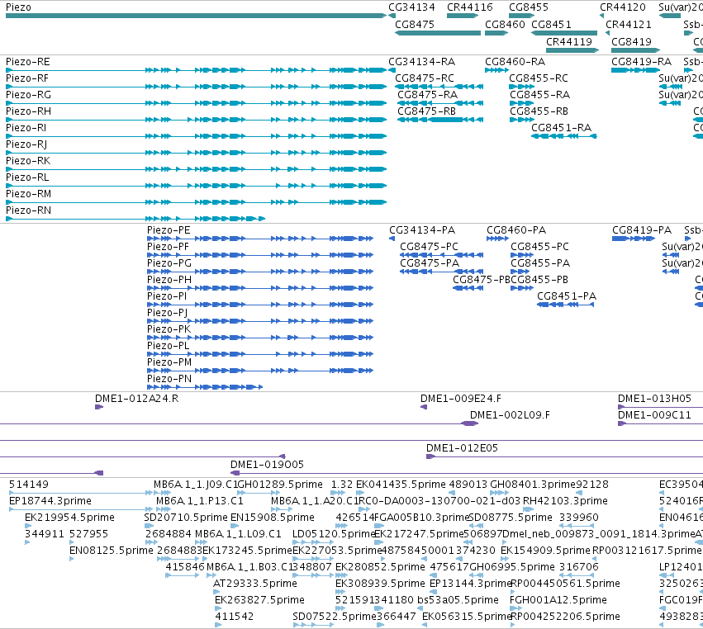
Task: Click the EK219954.5prime EST label
Action: [x=69, y=517]
